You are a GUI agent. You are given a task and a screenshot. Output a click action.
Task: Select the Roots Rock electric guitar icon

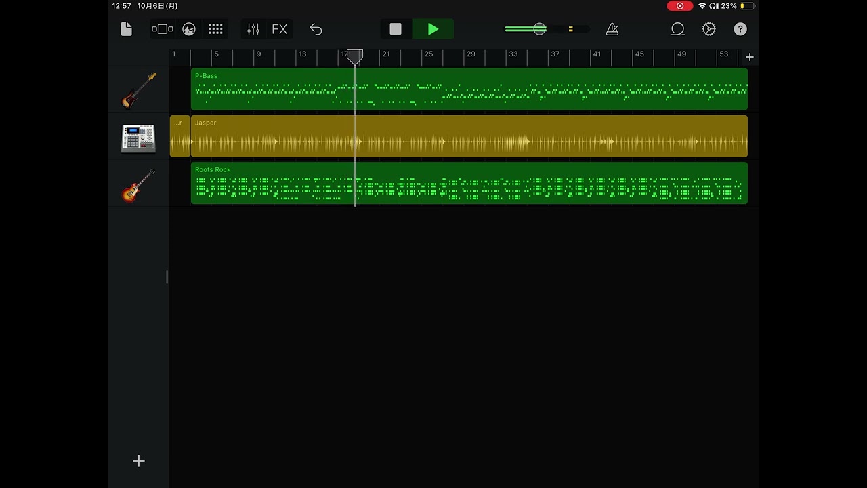pos(139,184)
